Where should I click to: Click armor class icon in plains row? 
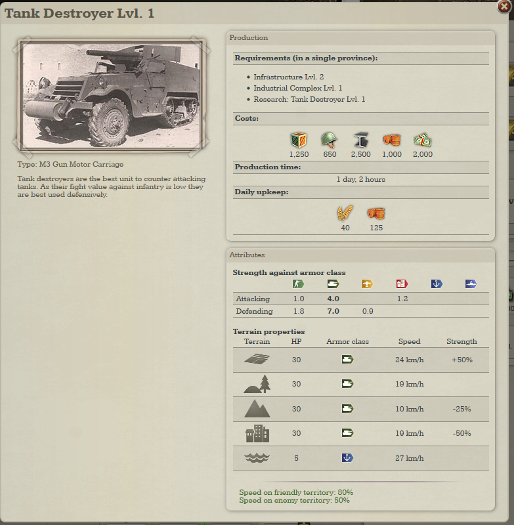coord(347,360)
